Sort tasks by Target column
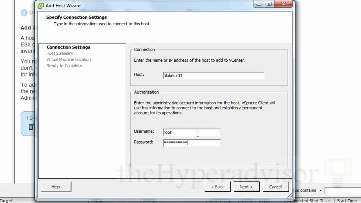Viewport: 361px width, 203px height. coord(6,201)
